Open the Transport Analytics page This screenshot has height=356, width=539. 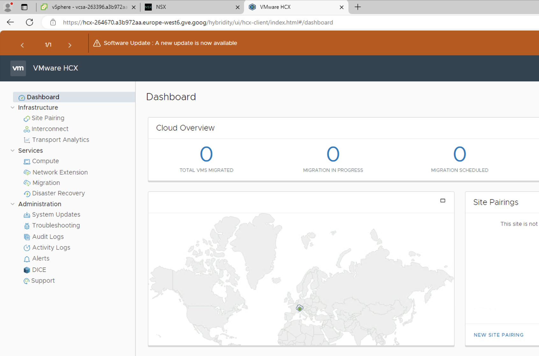point(61,140)
